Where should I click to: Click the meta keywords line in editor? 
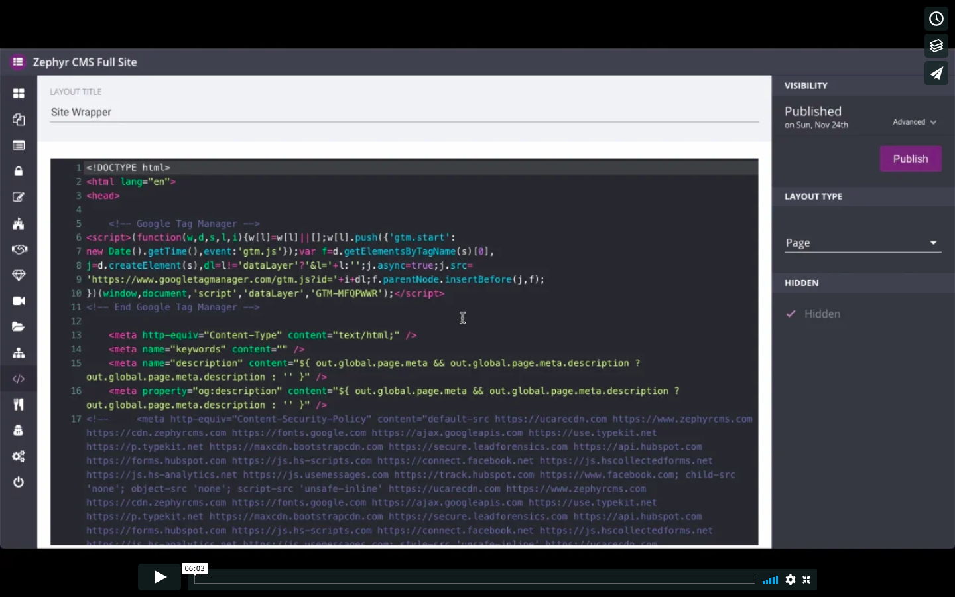point(207,349)
